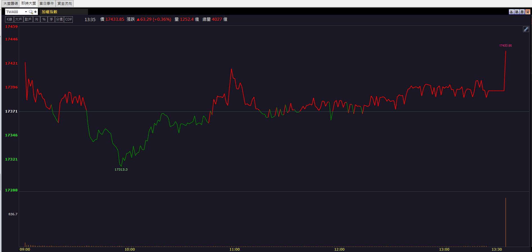532x252 pixels.
Task: Switch to the 即時大盤 tab
Action: [29, 3]
